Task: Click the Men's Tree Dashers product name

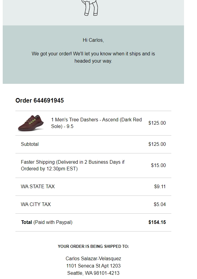Action: (96, 123)
